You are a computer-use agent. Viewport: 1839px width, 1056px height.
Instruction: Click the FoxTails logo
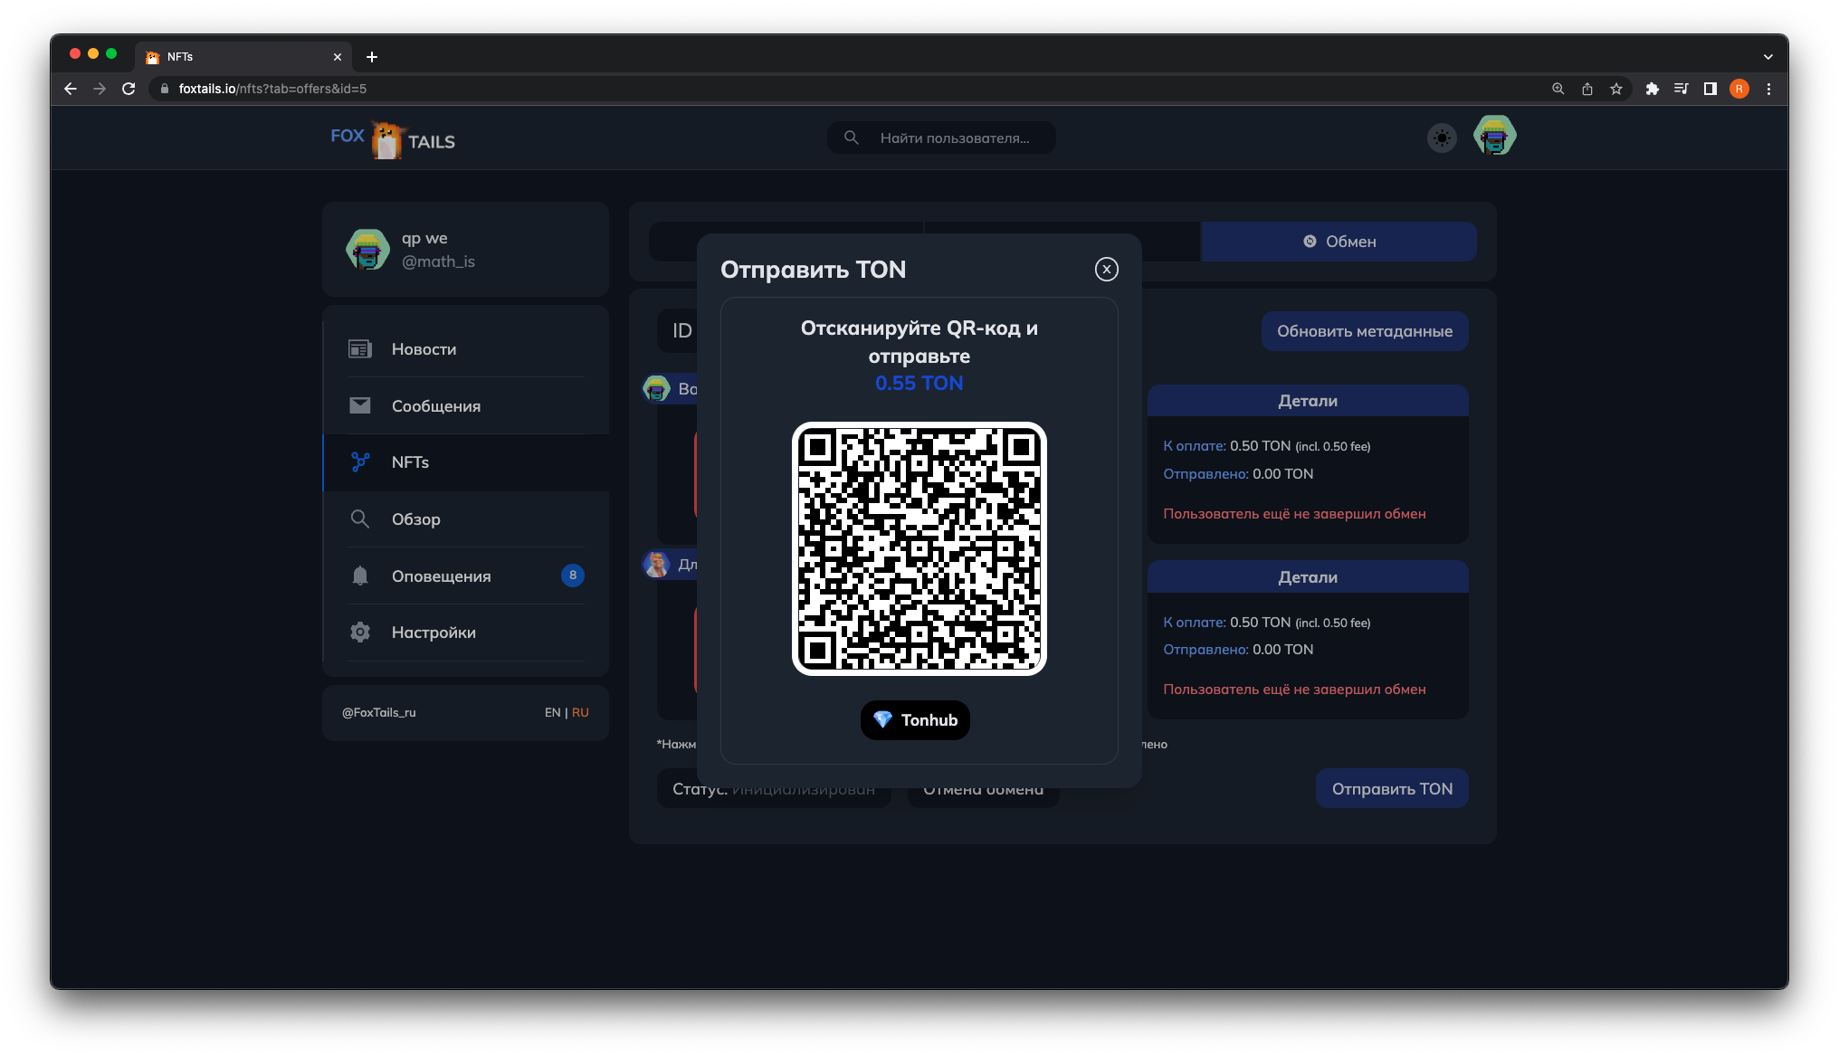[393, 139]
